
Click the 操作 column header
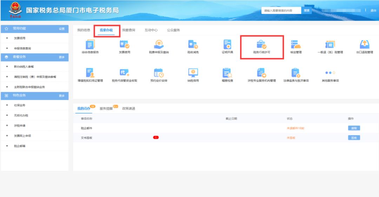(x=351, y=119)
